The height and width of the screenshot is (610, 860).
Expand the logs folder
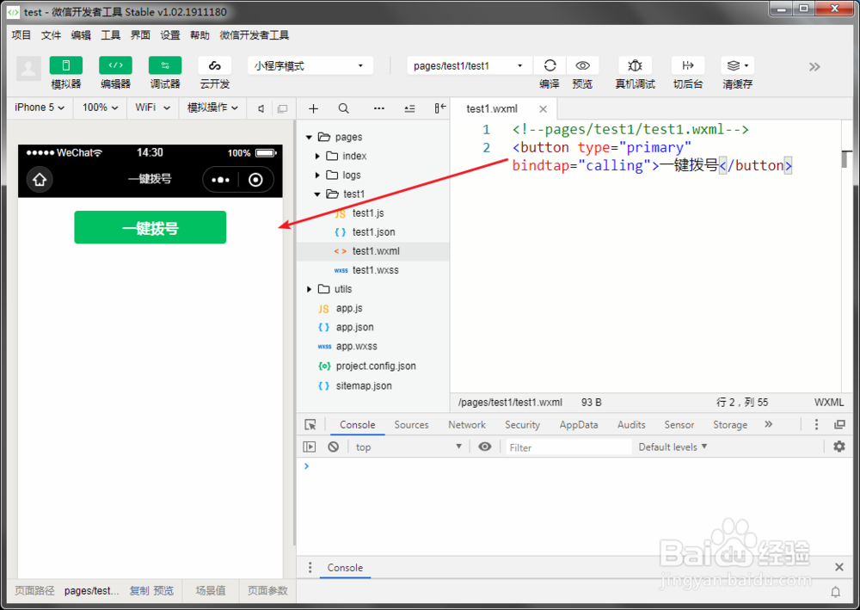click(x=317, y=175)
